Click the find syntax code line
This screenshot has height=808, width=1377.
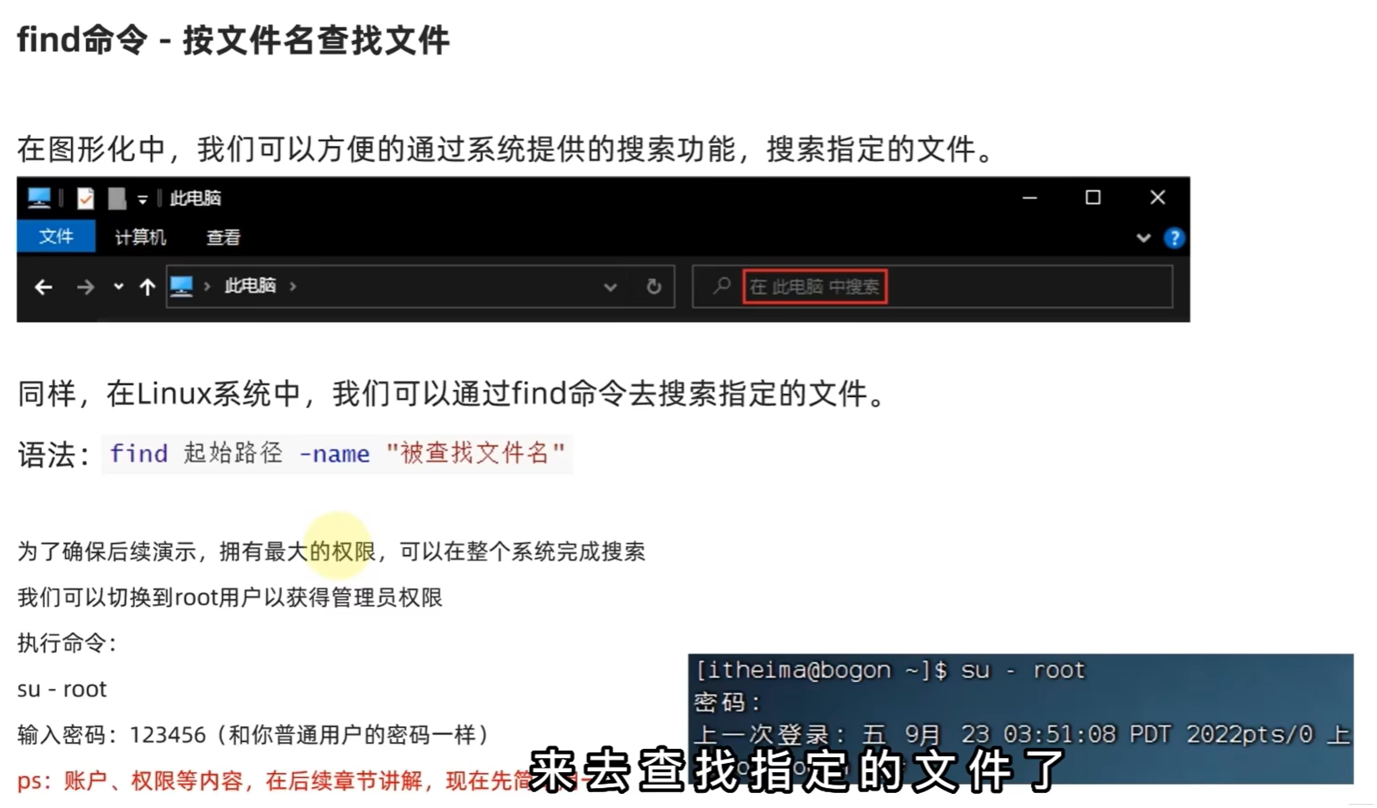[337, 454]
